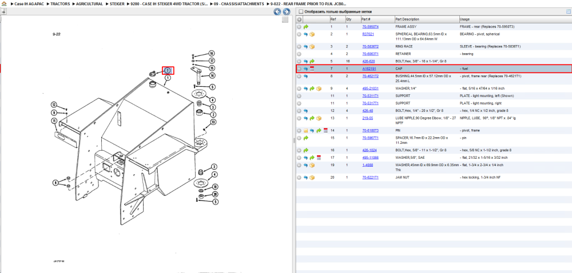Sort by Part Description column header
Image resolution: width=572 pixels, height=273 pixels.
(x=427, y=19)
